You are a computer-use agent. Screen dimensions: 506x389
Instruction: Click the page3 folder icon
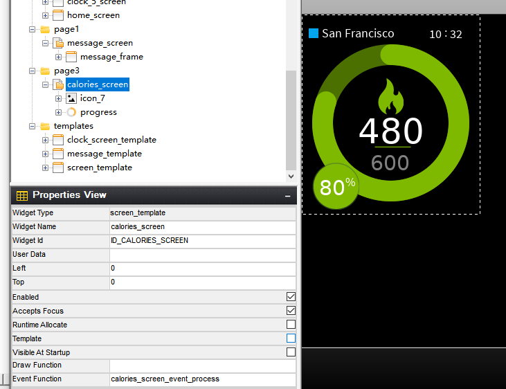pos(45,71)
